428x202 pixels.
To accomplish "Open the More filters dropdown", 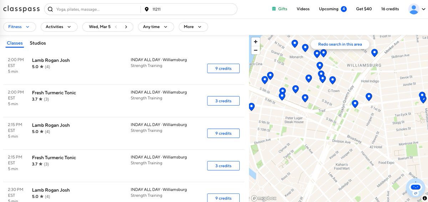I will click(x=193, y=27).
